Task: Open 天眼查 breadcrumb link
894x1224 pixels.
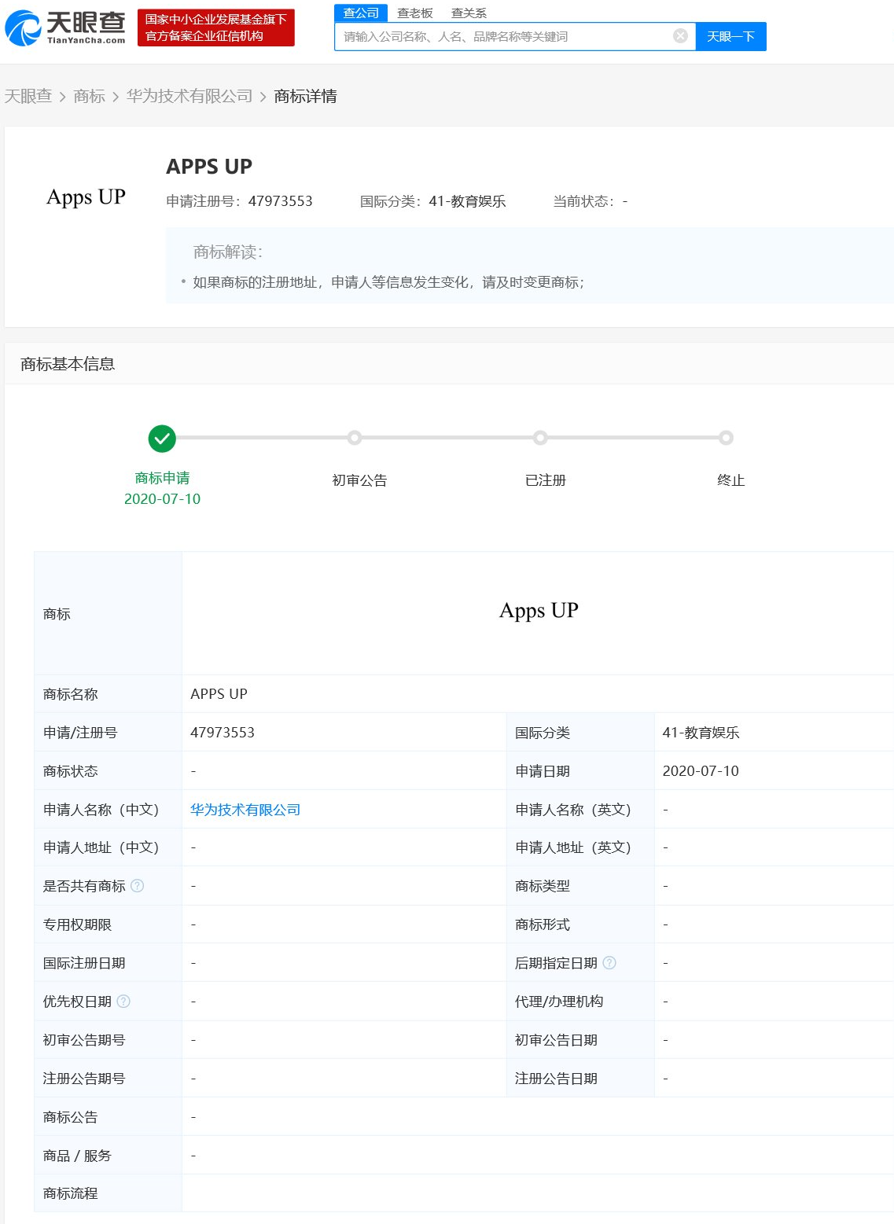Action: click(x=28, y=96)
